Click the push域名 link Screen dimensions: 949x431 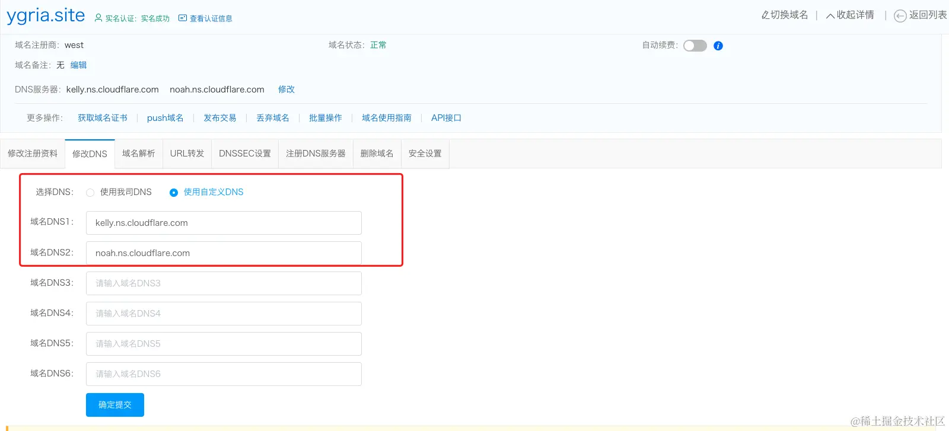pos(165,118)
